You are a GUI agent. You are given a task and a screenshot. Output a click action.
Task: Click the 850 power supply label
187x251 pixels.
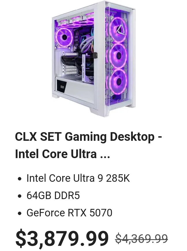click(x=62, y=87)
